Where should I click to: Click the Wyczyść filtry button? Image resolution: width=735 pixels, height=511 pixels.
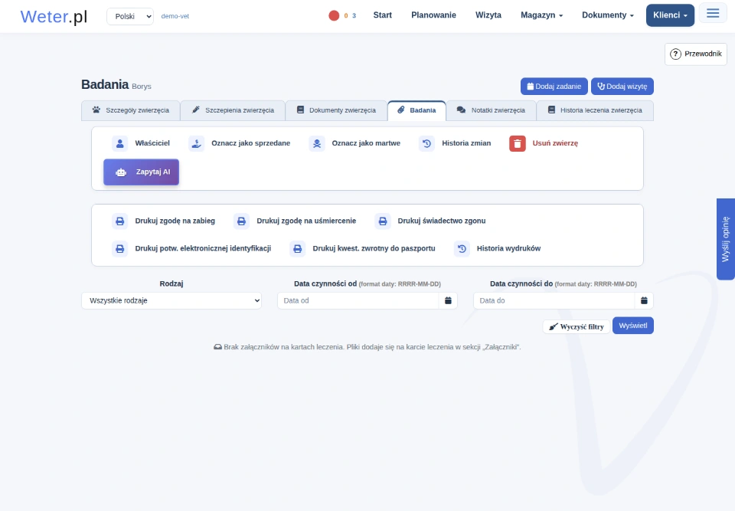(x=577, y=326)
